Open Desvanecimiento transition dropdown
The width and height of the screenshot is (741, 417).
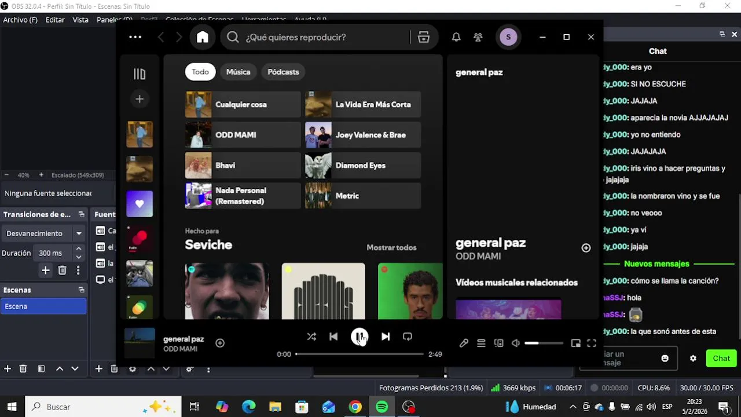43,233
